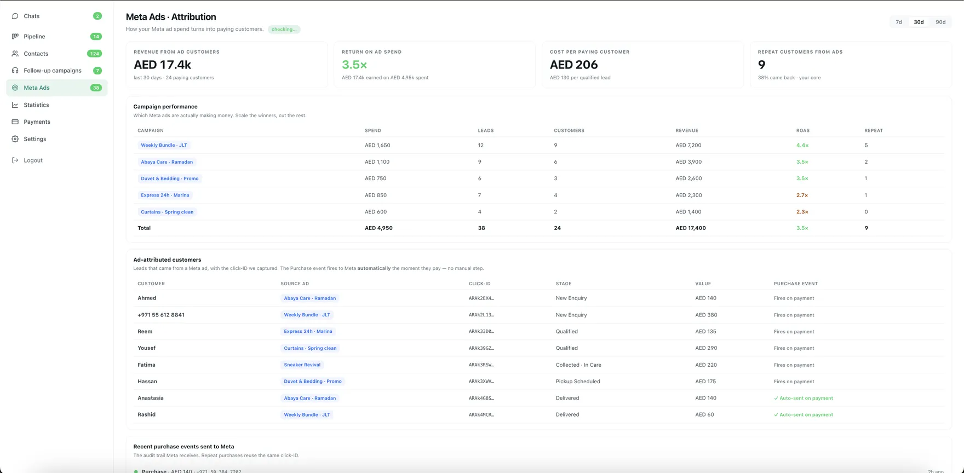Open the Settings gear icon
964x473 pixels.
pos(15,139)
